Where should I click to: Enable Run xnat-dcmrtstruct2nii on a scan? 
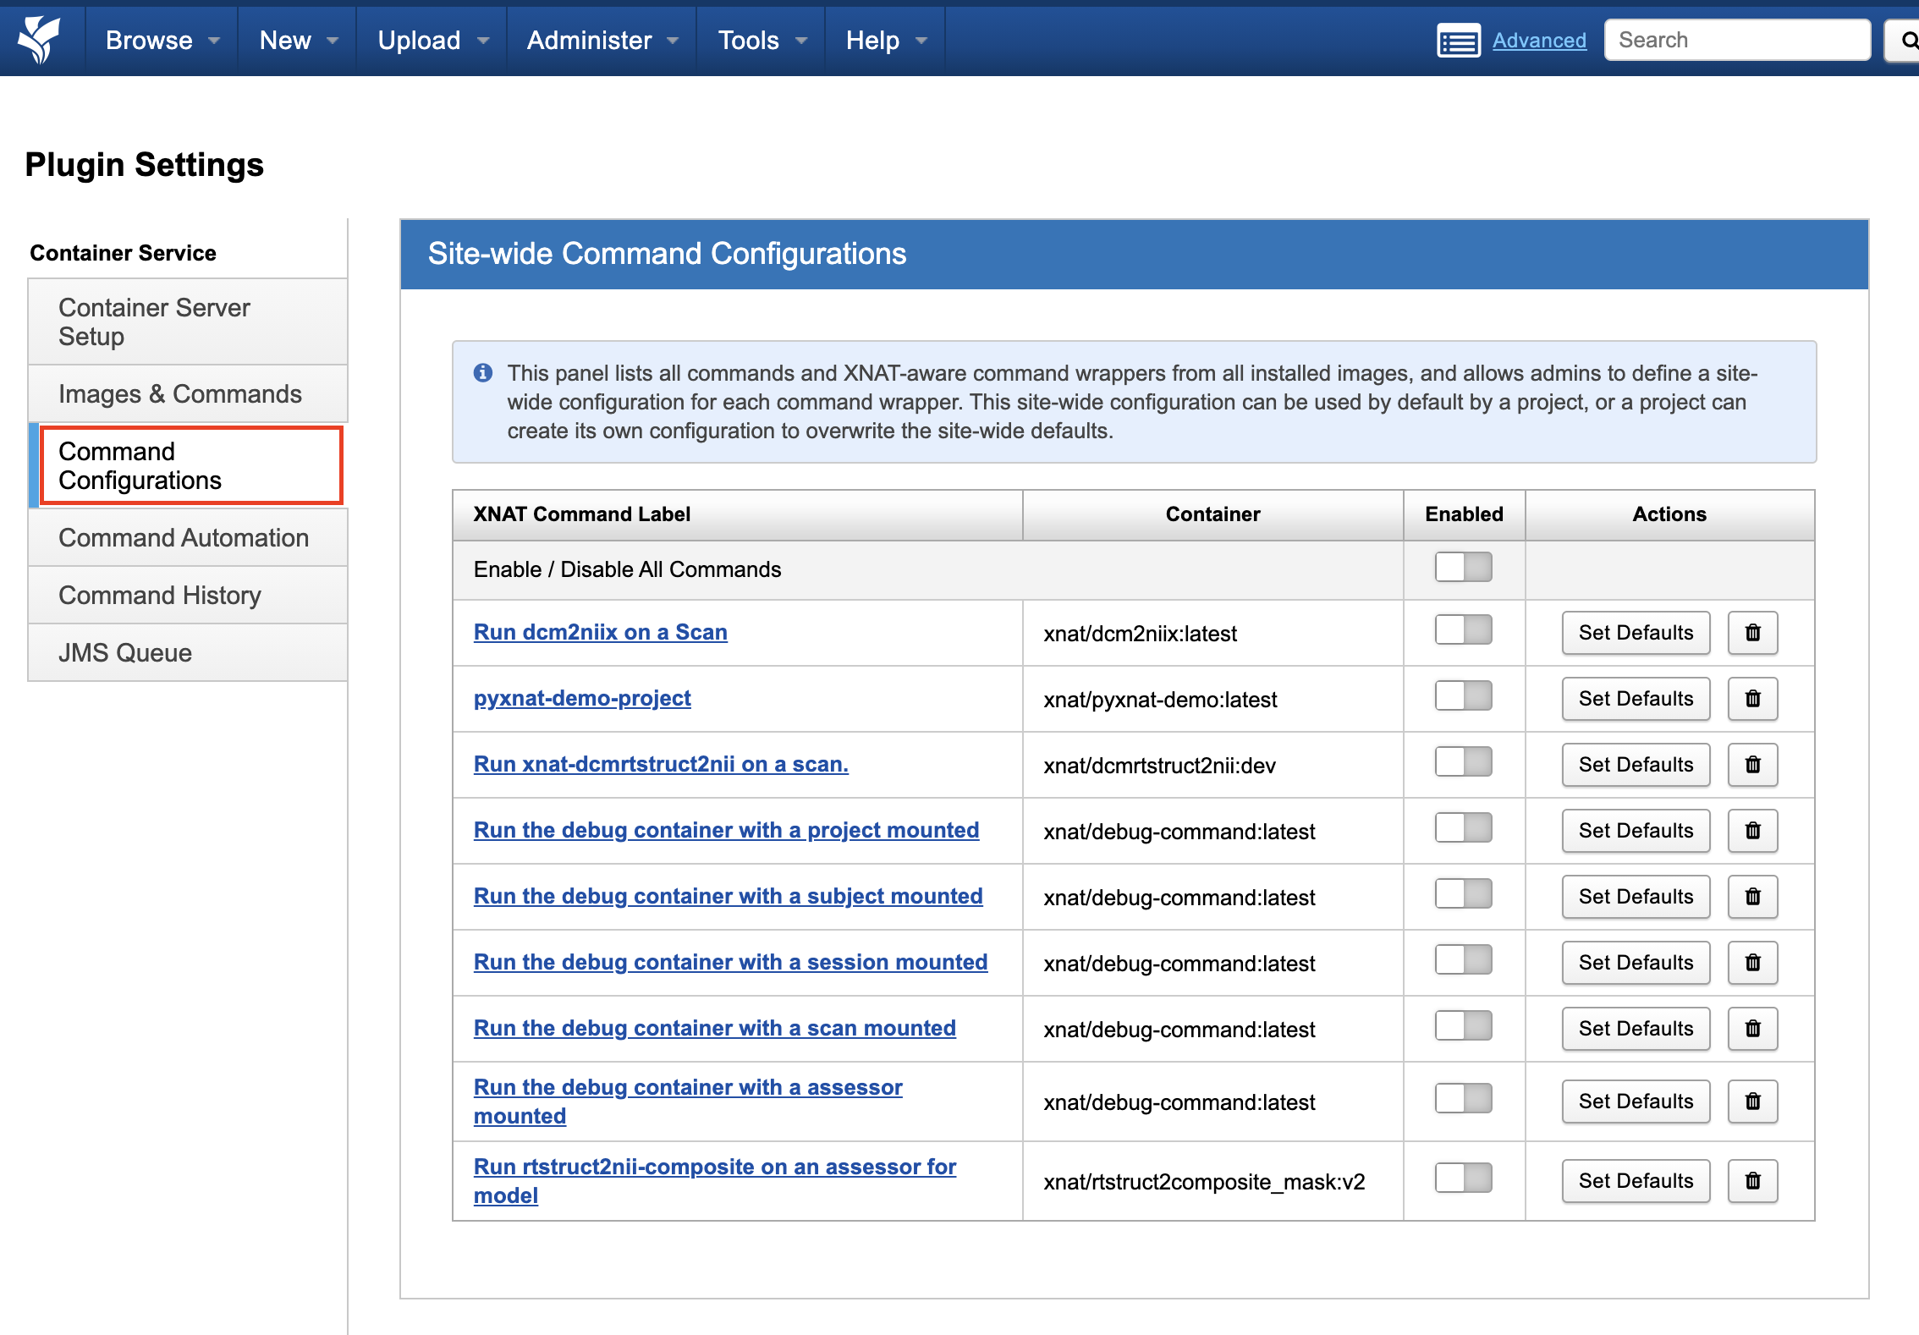pos(1464,761)
